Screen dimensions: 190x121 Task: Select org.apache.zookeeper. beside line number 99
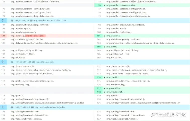pyautogui.click(x=23, y=32)
